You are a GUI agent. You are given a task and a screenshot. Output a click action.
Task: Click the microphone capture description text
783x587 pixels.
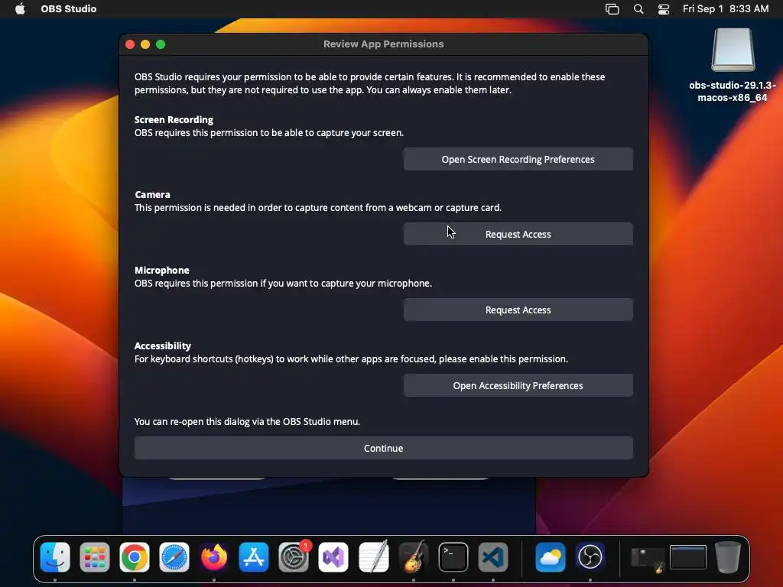pos(283,284)
